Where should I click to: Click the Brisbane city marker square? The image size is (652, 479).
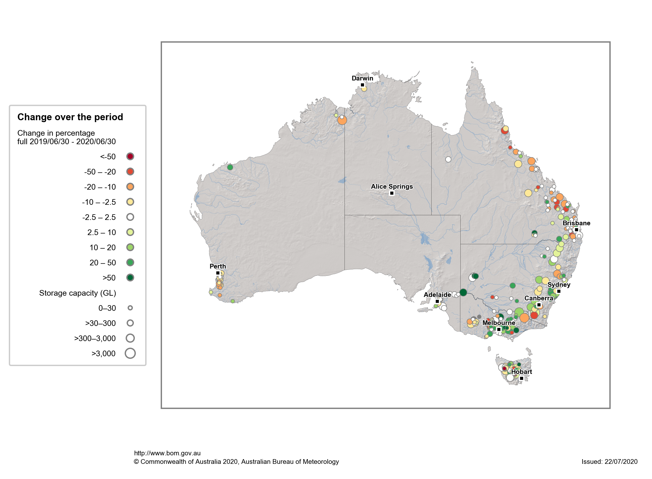pos(577,230)
